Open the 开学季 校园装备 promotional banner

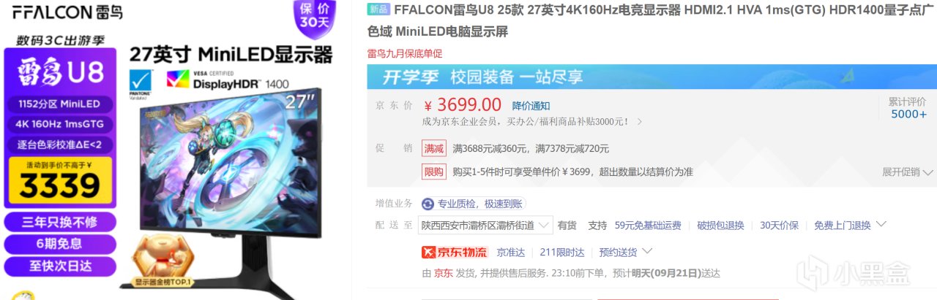point(652,77)
